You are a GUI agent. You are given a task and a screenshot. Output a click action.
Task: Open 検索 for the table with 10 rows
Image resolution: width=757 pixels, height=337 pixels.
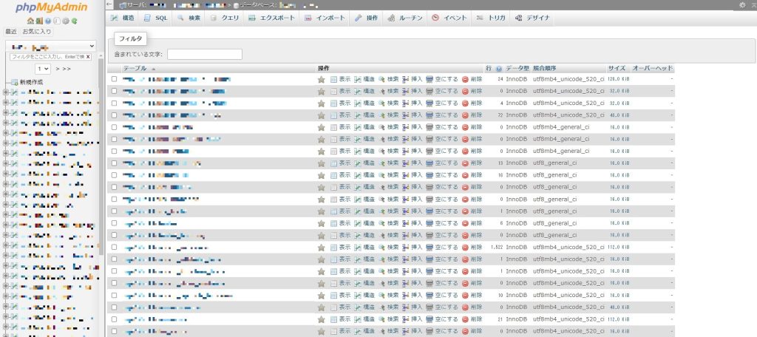(389, 295)
